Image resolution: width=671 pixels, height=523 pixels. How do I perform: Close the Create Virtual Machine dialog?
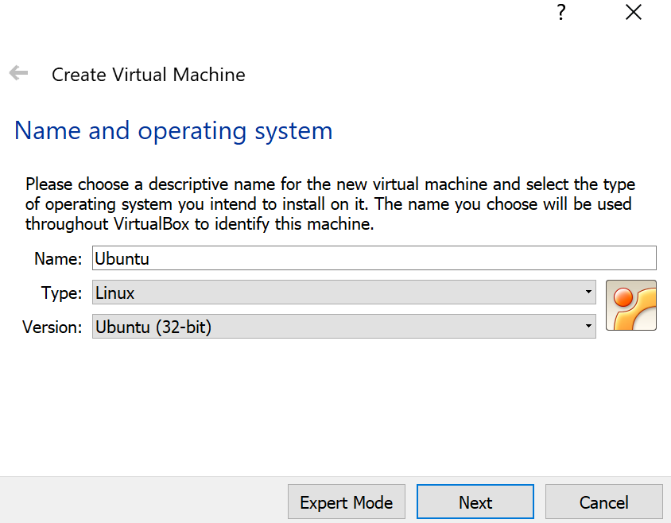click(634, 12)
